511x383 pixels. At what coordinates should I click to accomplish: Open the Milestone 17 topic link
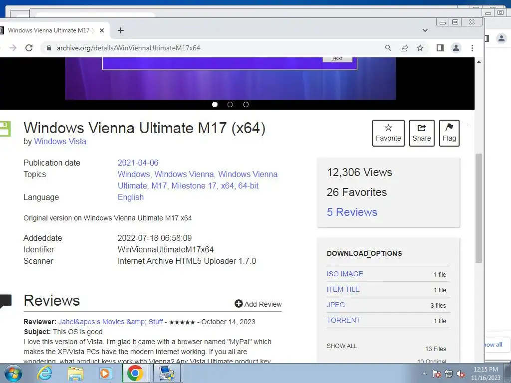[194, 186]
